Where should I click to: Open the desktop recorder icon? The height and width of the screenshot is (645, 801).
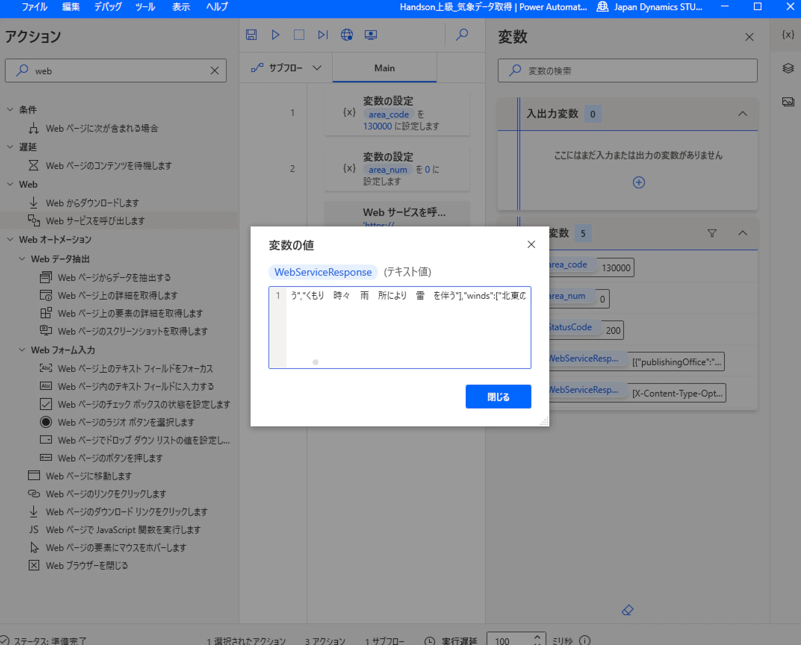coord(370,35)
